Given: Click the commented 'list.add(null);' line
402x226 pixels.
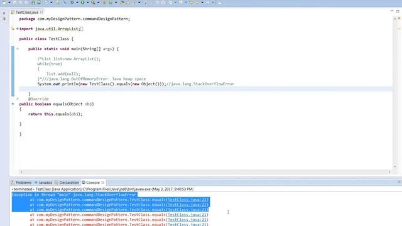Looking at the screenshot, I should (63, 74).
